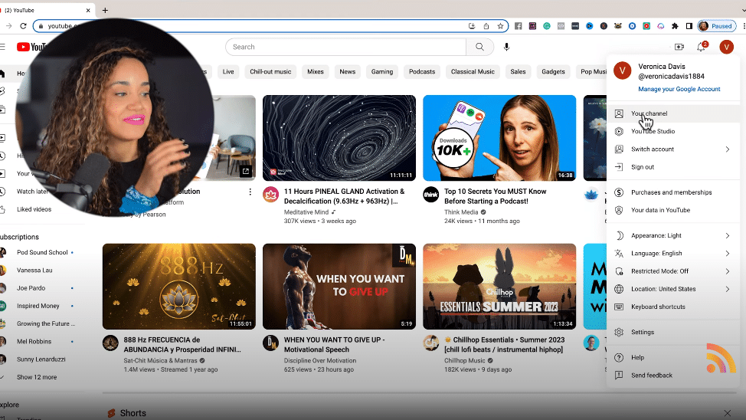The height and width of the screenshot is (420, 746).
Task: Click the browser share icon in address bar
Action: tap(486, 26)
